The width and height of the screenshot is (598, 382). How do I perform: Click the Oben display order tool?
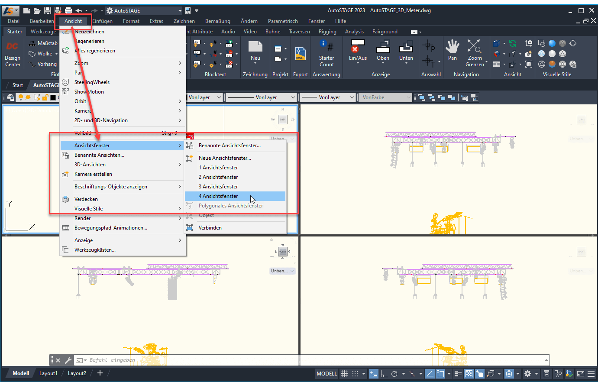pos(383,51)
